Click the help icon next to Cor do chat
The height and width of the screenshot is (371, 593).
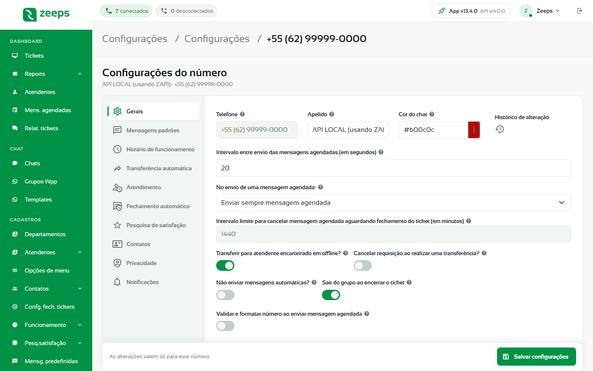tap(432, 114)
